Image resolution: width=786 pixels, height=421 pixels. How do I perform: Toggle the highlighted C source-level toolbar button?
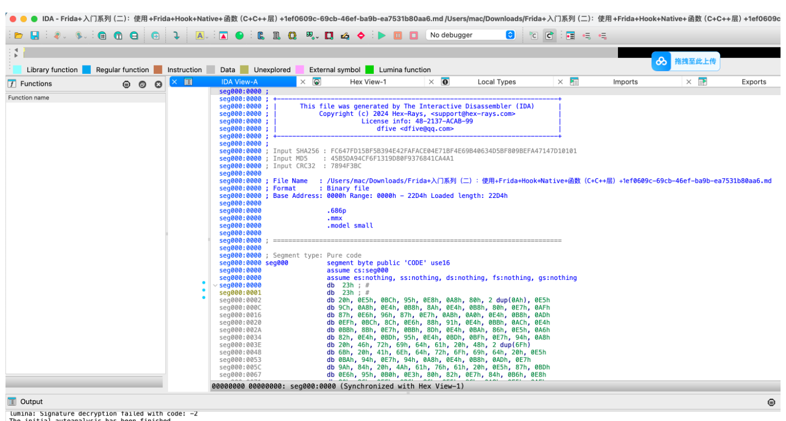coord(550,36)
